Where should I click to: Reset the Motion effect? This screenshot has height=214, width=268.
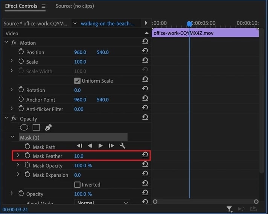(x=145, y=41)
